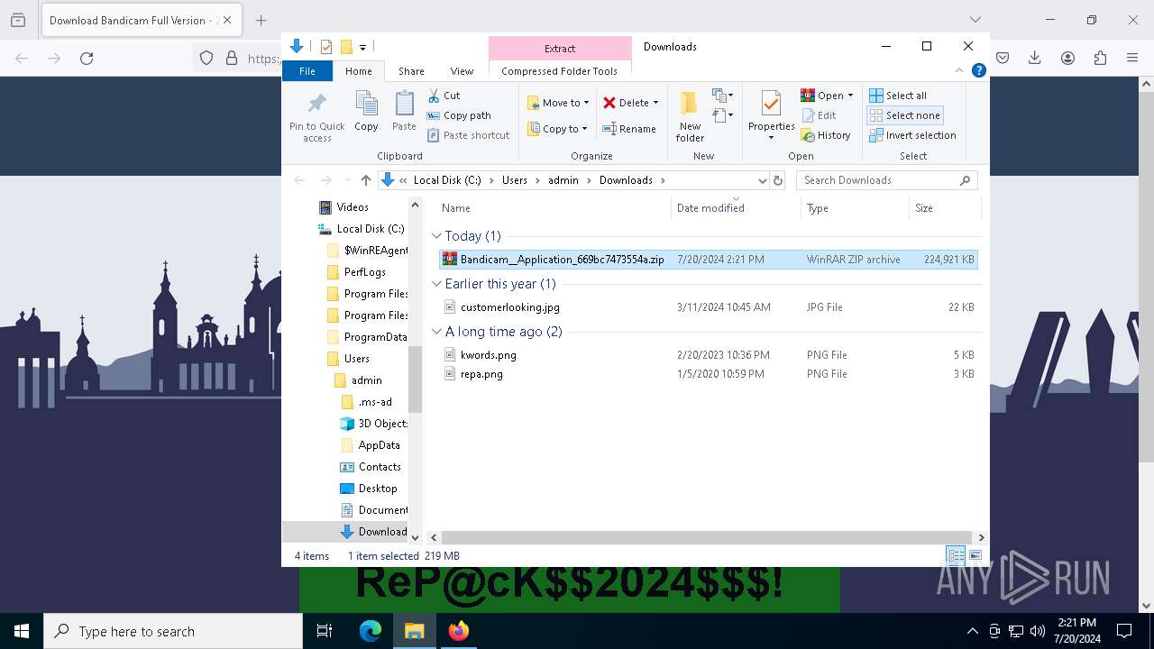Viewport: 1154px width, 649px height.
Task: Invert selection of files
Action: 912,135
